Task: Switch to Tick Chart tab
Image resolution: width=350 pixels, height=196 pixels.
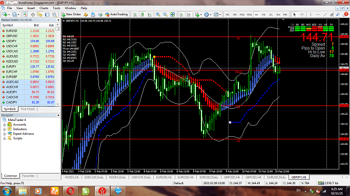Action: [x=28, y=109]
